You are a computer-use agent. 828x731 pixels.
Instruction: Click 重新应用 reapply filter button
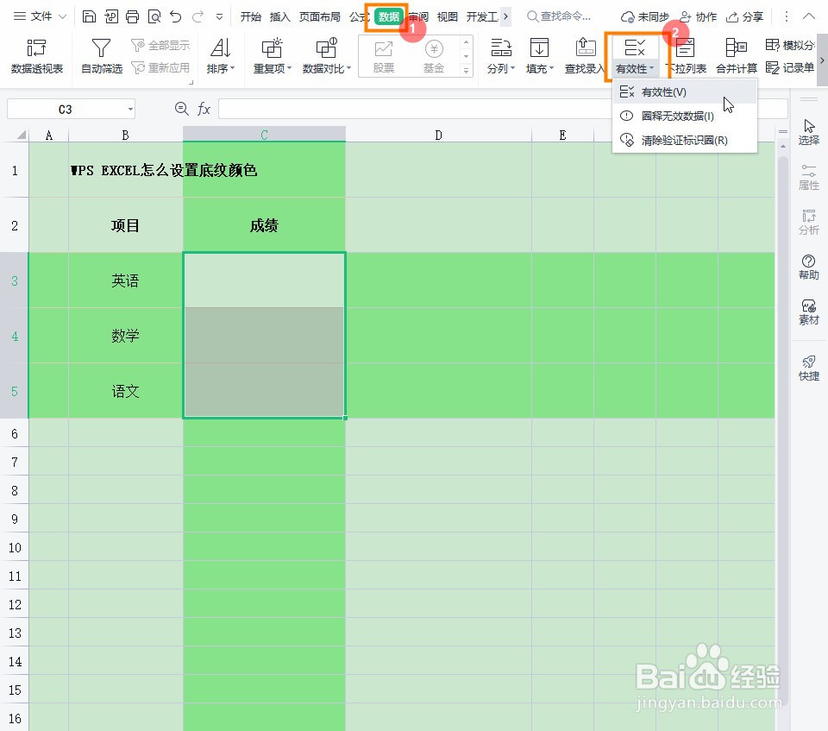pos(160,67)
